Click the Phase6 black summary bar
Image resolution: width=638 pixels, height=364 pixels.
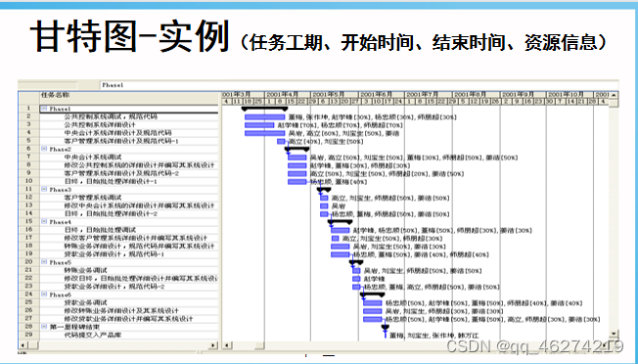pyautogui.click(x=372, y=295)
